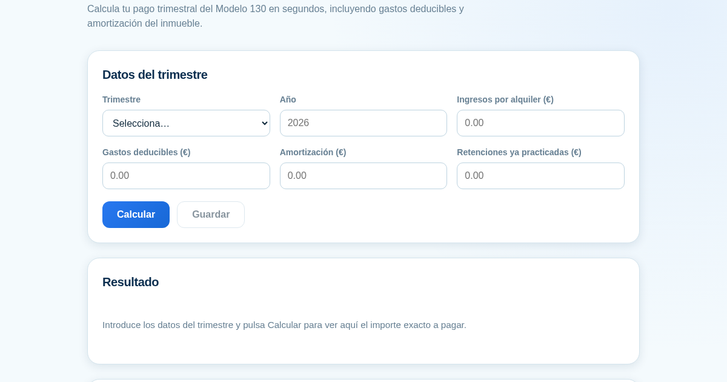727x382 pixels.
Task: Click the Guardar button
Action: [x=211, y=215]
